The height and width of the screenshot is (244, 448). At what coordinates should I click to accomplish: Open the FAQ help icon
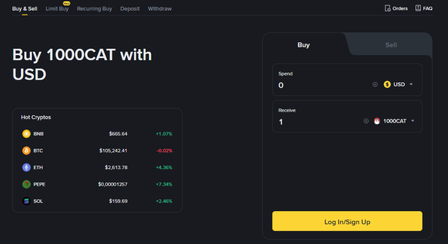tap(418, 8)
